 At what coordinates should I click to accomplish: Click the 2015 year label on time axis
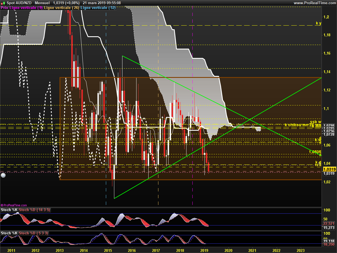108,250
